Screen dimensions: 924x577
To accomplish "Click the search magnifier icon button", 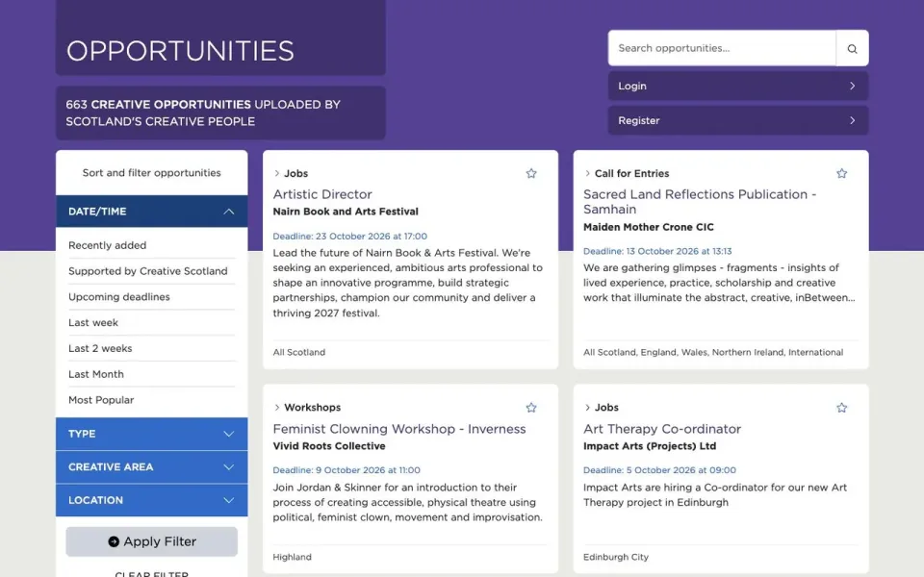I will (x=852, y=48).
